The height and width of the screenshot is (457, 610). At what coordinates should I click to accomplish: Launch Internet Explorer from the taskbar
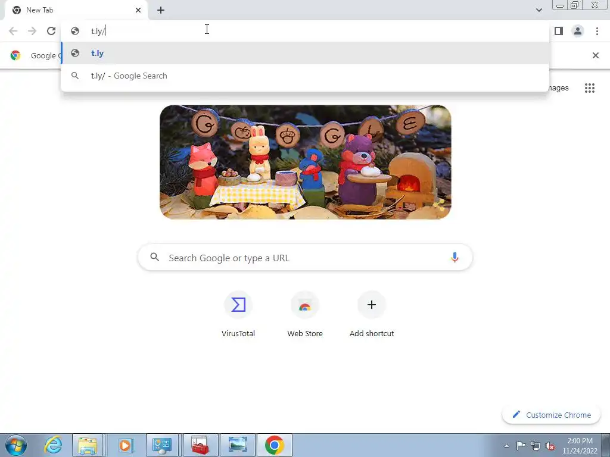pos(53,445)
